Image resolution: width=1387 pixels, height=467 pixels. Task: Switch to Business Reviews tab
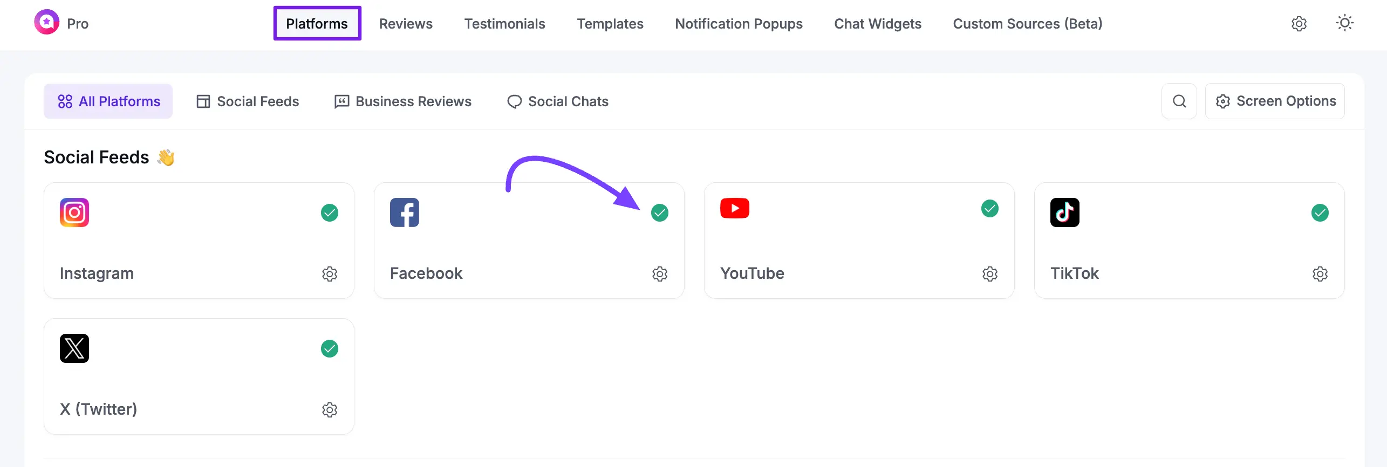[403, 101]
